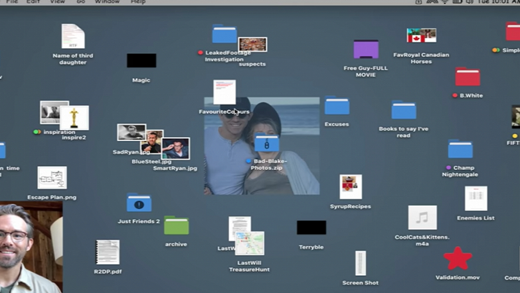Screen dimensions: 520x293
Task: Click the 'Champ Nightengale' label text
Action: (460, 171)
